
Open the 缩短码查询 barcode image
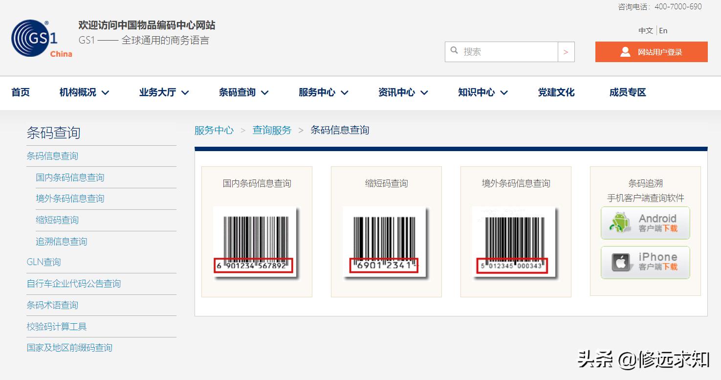(x=386, y=243)
